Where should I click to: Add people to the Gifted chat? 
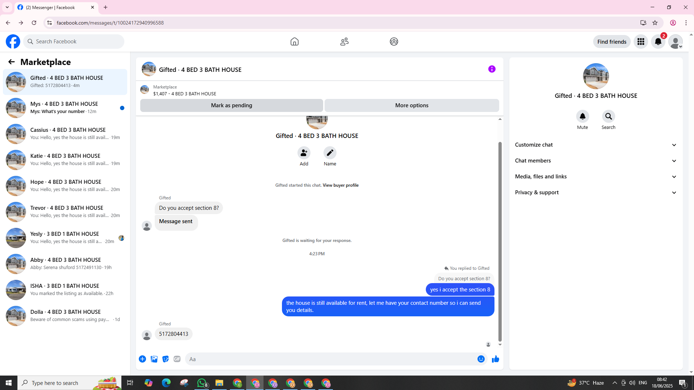click(304, 153)
